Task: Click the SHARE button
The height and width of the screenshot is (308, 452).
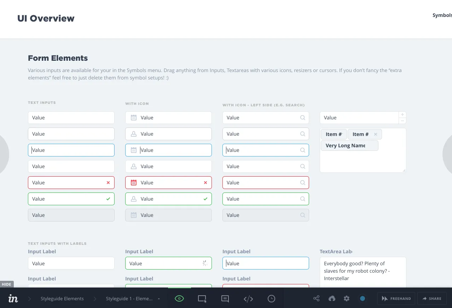Action: (432, 298)
